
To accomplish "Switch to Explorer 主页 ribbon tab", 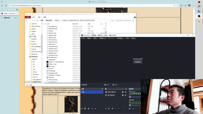I will click(33, 17).
